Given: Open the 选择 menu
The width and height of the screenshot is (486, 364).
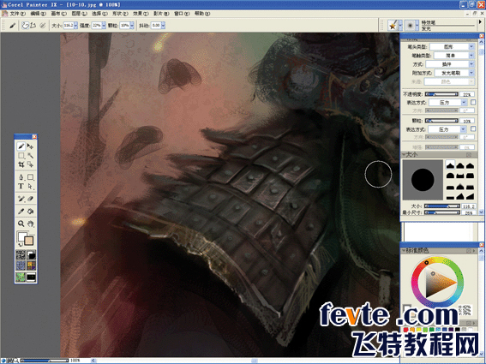Looking at the screenshot, I should tap(99, 14).
